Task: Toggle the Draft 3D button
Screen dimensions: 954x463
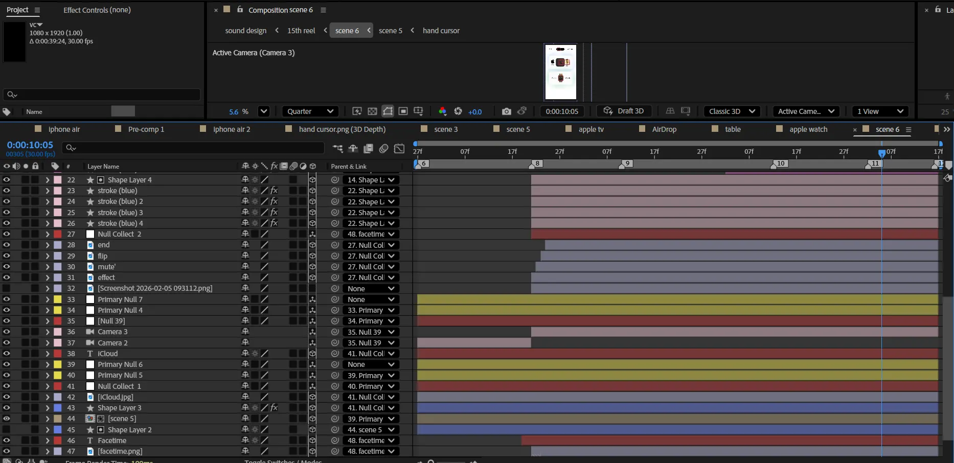Action: tap(624, 111)
